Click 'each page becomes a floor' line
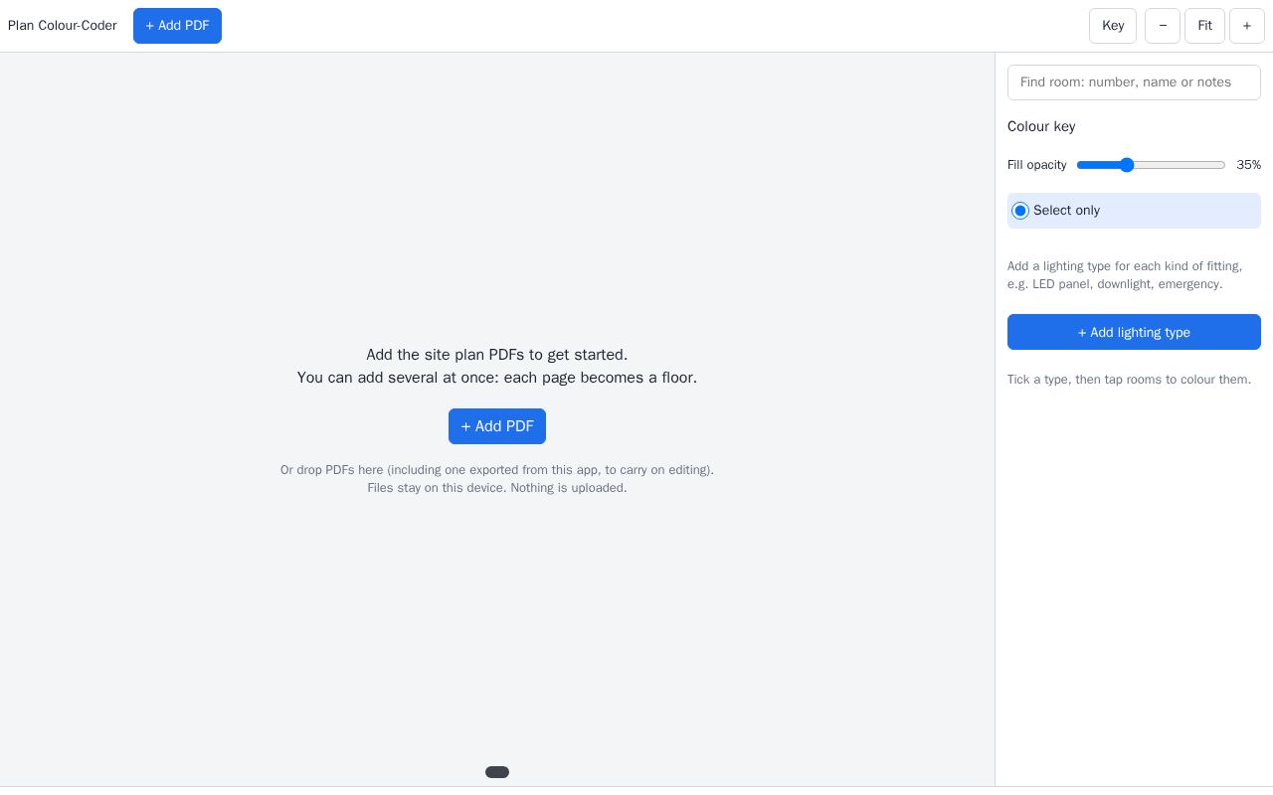The height and width of the screenshot is (795, 1273). coord(497,378)
